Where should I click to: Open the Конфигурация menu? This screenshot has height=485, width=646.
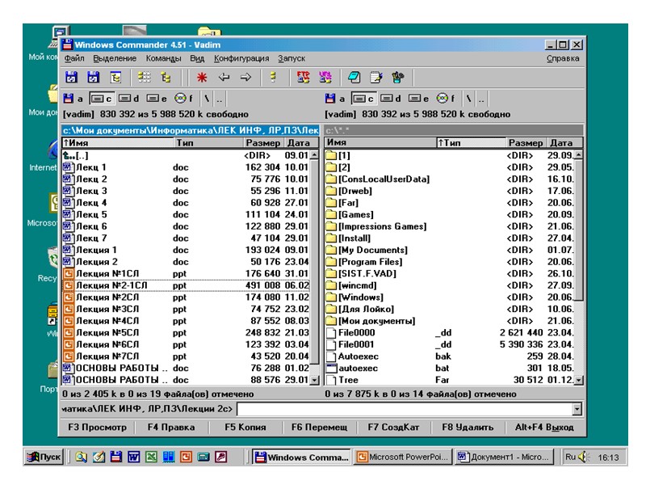click(241, 58)
